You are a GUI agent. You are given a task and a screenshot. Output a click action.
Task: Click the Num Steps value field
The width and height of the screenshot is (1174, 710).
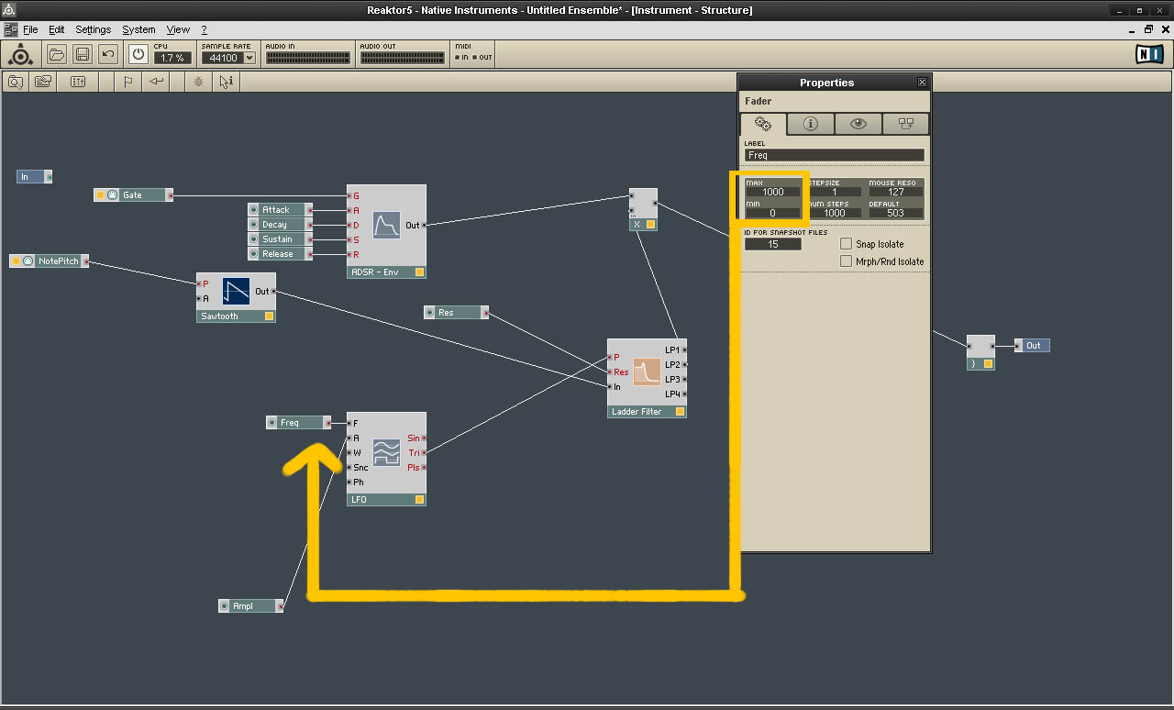(834, 213)
